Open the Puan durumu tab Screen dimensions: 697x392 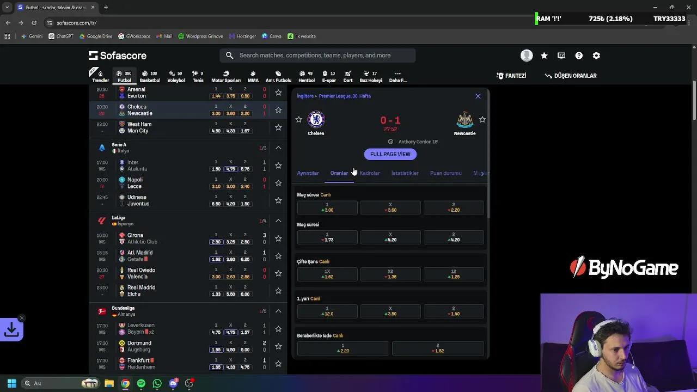[x=446, y=173]
